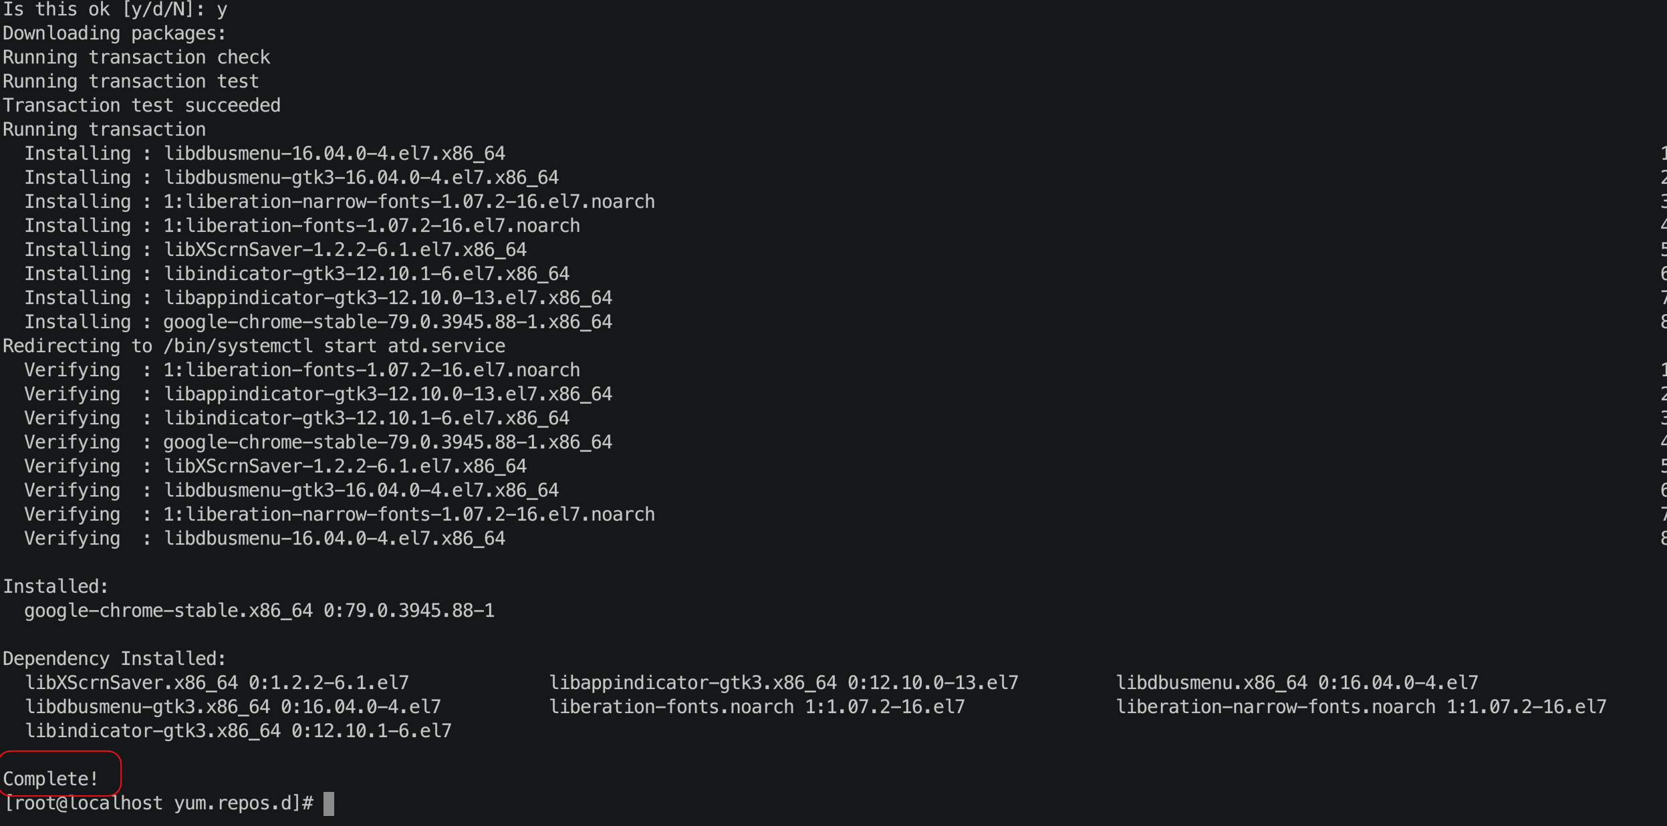Viewport: 1667px width, 826px height.
Task: Click the root@localhost yum.repos.d prompt
Action: pos(158,803)
